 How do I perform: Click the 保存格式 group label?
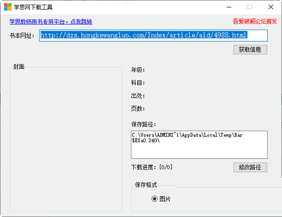[x=146, y=185]
